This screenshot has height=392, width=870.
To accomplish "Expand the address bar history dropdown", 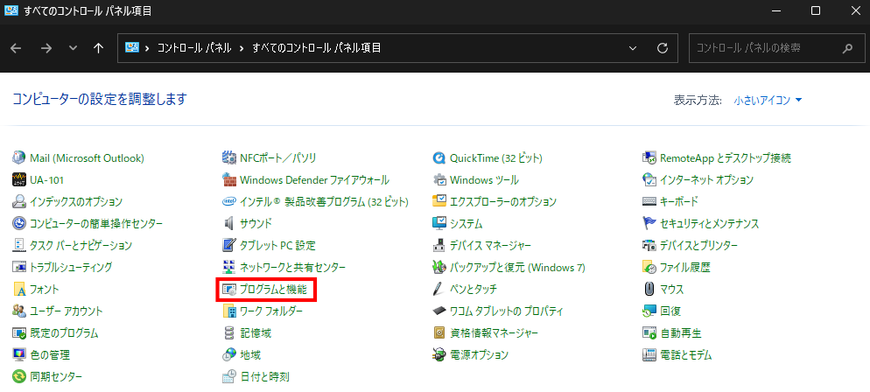I will (633, 48).
